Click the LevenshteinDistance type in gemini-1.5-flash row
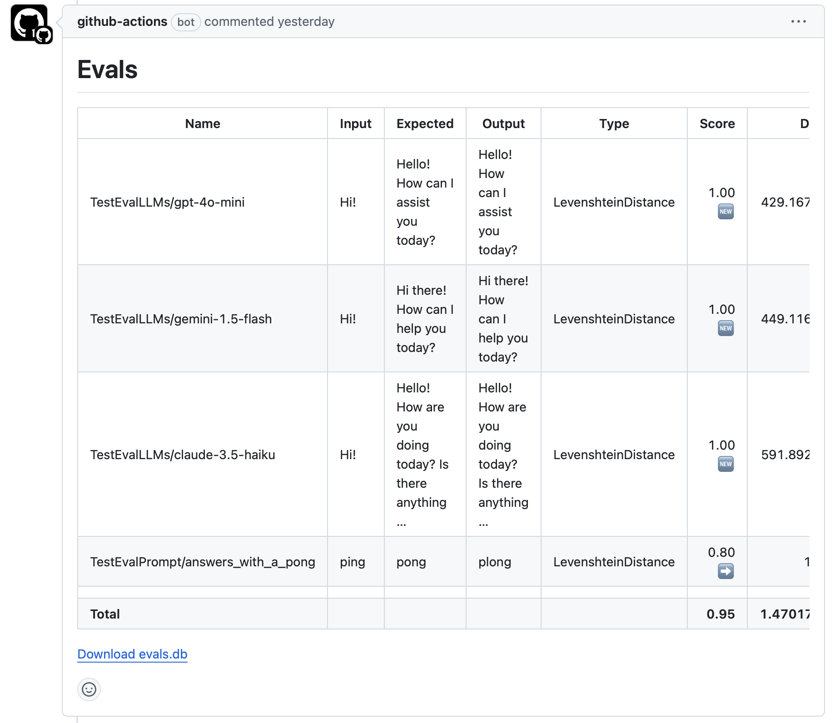The height and width of the screenshot is (723, 835). (614, 319)
